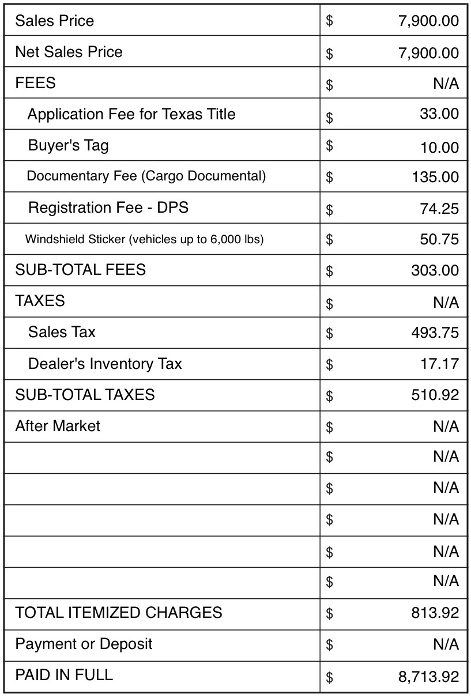Viewport: 471px width, 698px height.
Task: Click the Payment or Deposit label
Action: click(x=84, y=644)
